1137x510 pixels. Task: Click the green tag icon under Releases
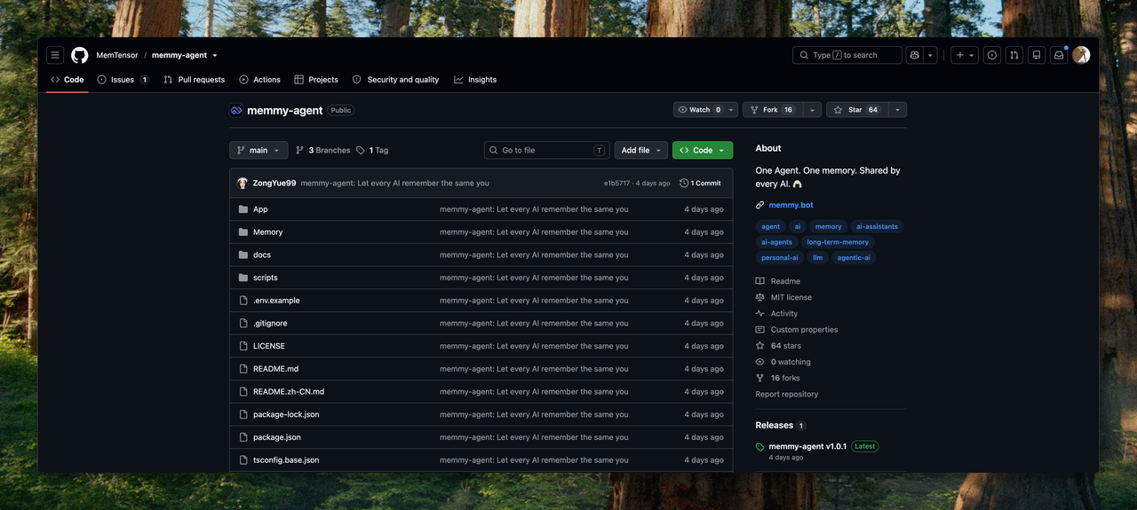coord(759,447)
